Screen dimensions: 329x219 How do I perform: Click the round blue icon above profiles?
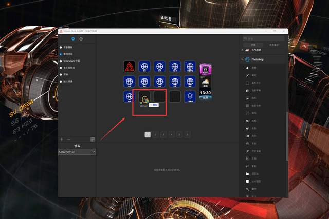73,39
